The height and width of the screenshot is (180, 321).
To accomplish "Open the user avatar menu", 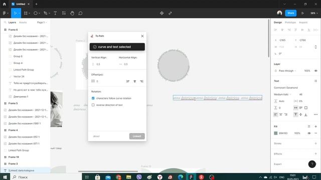I will pyautogui.click(x=279, y=13).
